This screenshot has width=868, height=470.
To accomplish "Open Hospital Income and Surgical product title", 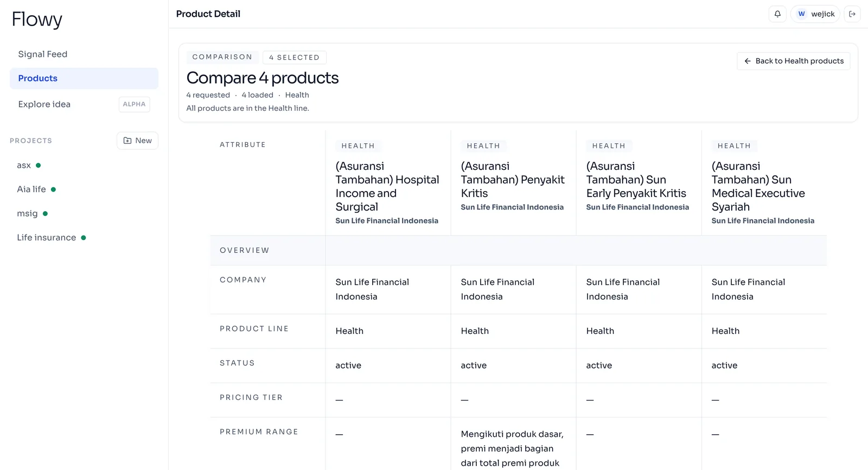I will (x=387, y=187).
